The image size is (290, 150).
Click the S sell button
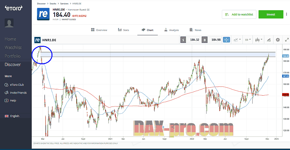(183, 40)
